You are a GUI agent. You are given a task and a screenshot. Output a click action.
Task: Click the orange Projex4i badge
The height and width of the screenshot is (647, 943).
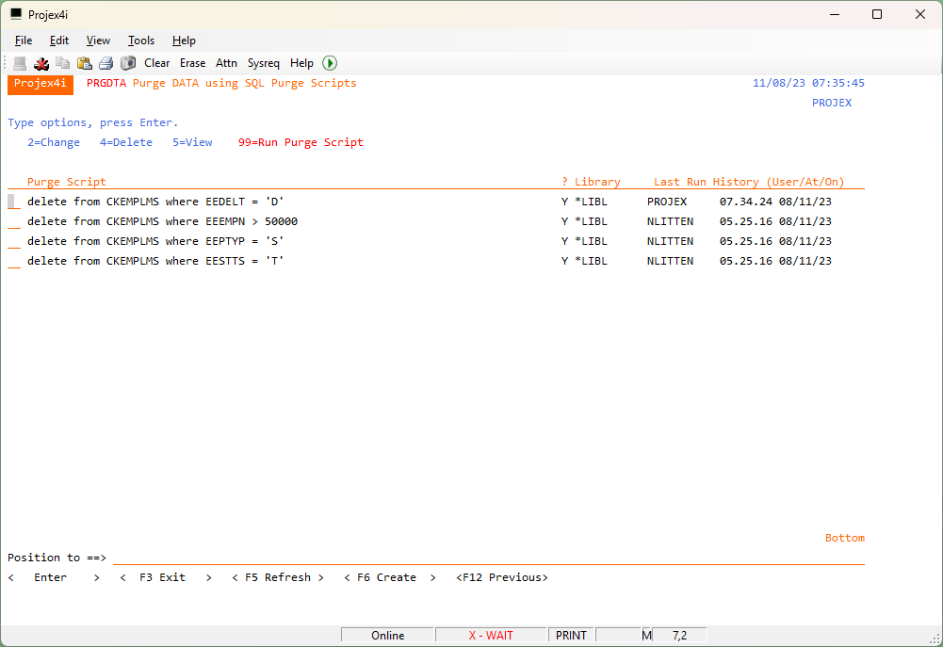(x=41, y=85)
